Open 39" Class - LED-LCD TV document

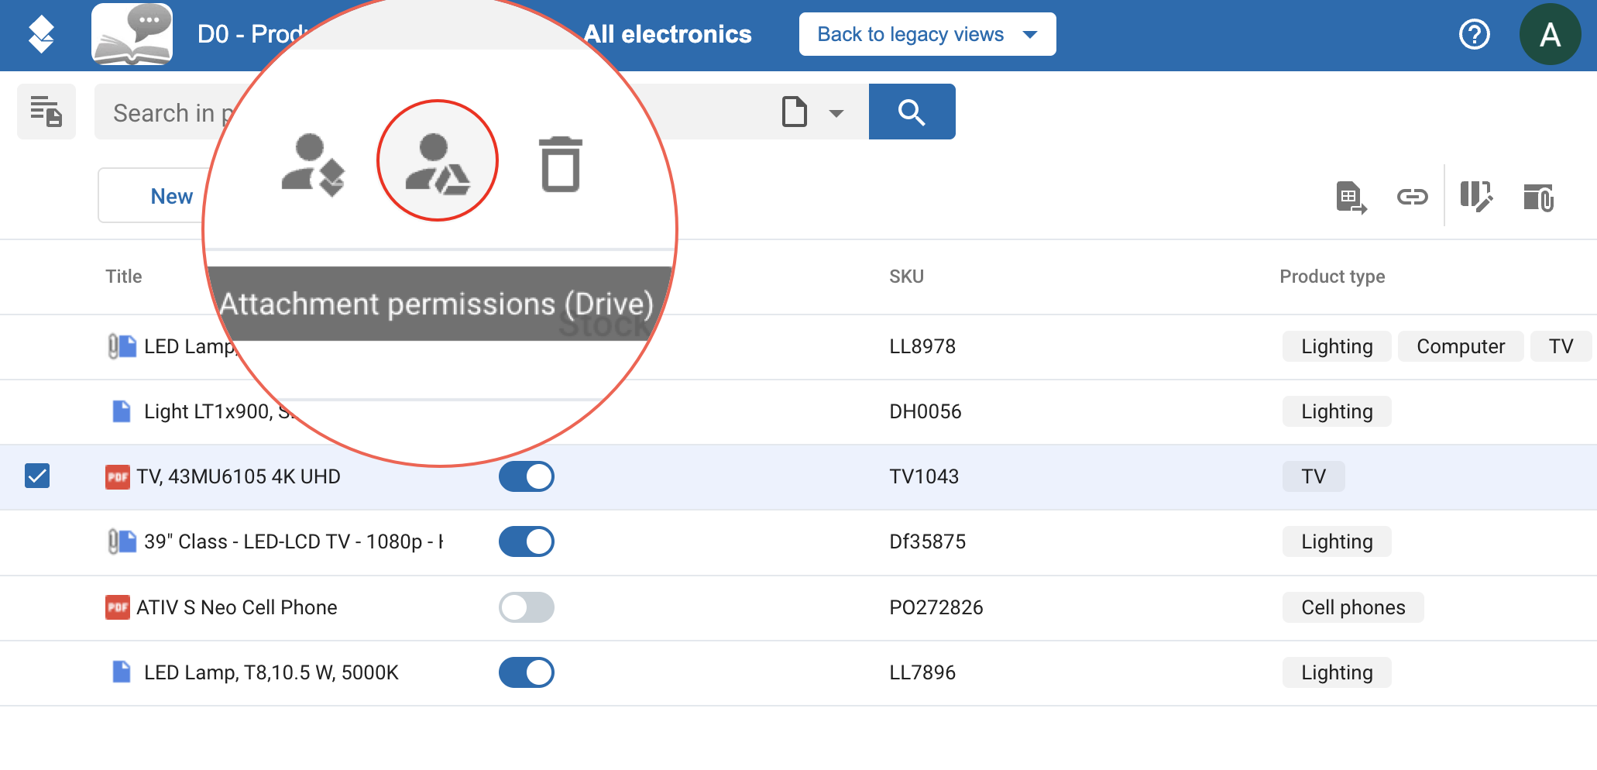point(294,541)
